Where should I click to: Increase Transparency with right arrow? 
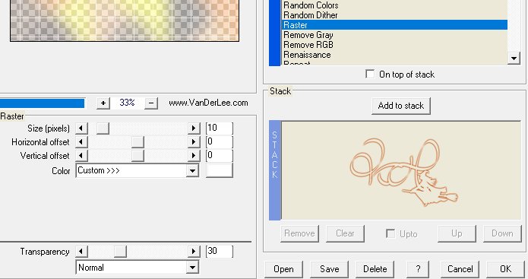click(x=194, y=252)
